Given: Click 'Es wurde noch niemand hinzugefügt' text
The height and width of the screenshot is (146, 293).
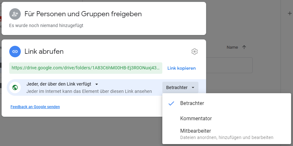Looking at the screenshot, I should pyautogui.click(x=46, y=25).
